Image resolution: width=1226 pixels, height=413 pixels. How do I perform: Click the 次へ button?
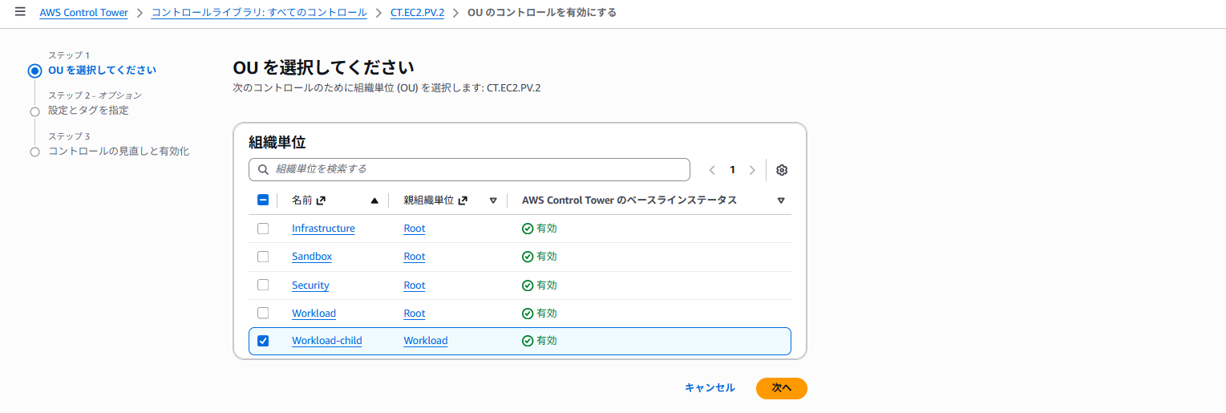[x=782, y=388]
